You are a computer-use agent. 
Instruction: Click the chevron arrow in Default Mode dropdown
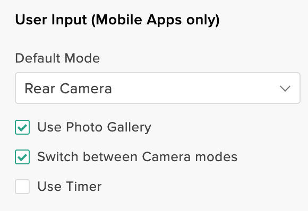285,89
